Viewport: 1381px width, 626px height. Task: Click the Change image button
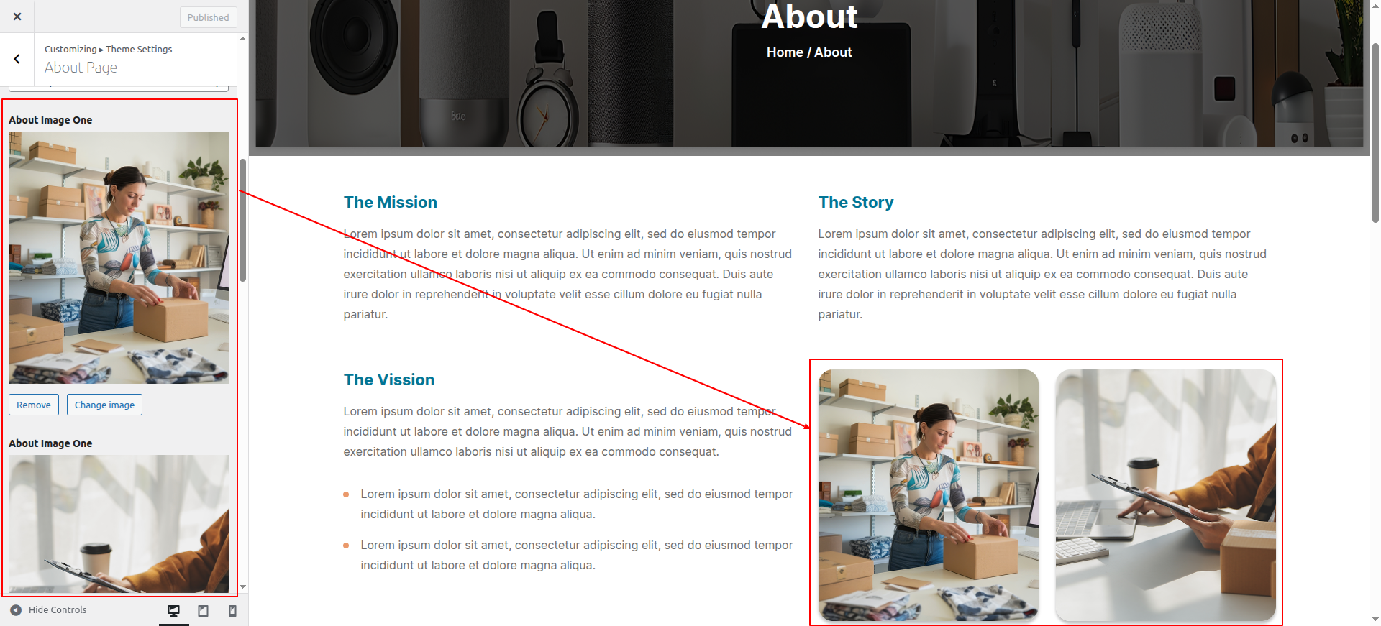pyautogui.click(x=104, y=405)
